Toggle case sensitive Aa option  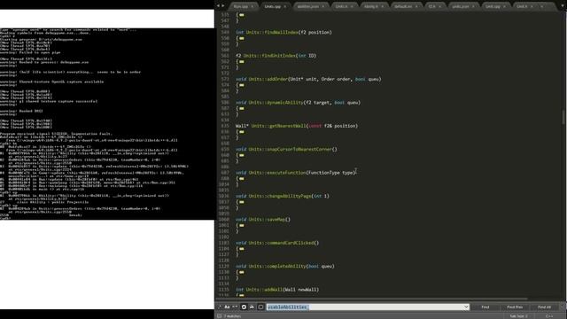227,307
